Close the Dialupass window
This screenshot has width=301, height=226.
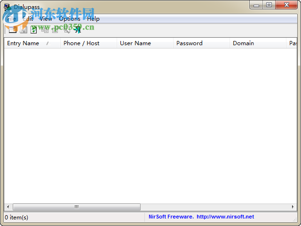point(286,5)
